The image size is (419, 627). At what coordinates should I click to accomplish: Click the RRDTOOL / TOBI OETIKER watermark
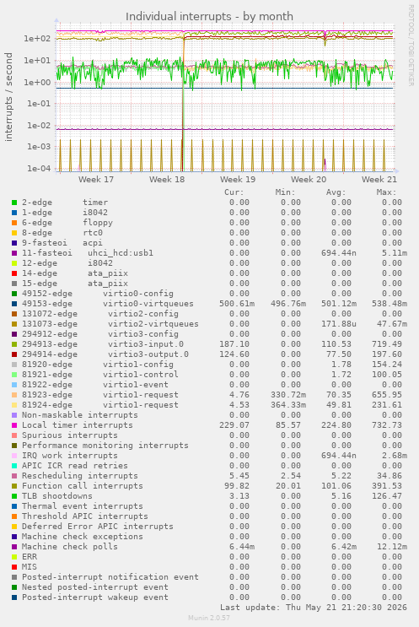coord(411,46)
